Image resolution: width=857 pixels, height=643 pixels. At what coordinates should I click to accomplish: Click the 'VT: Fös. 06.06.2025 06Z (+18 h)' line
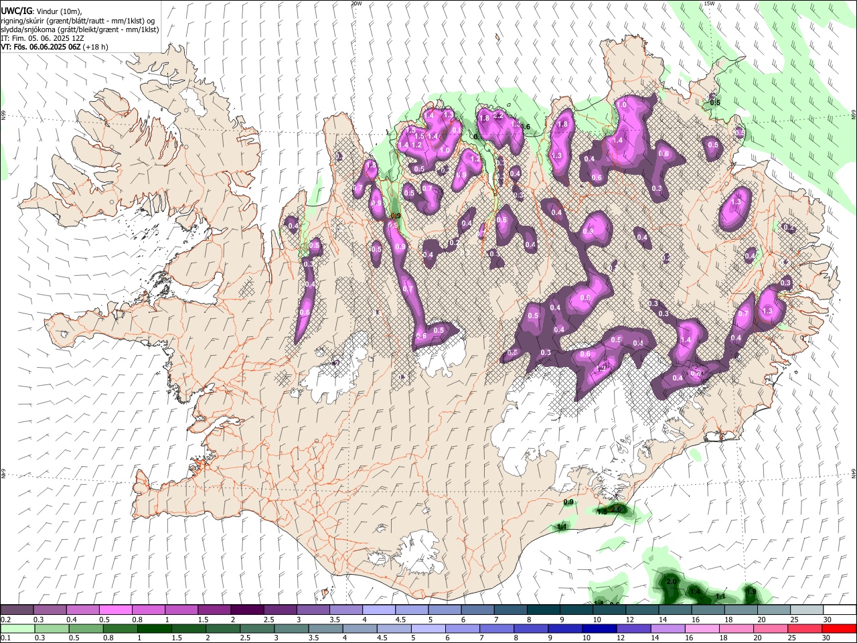(55, 47)
